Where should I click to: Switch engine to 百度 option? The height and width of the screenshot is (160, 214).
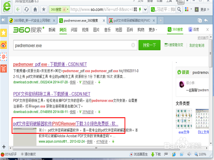tap(194, 30)
